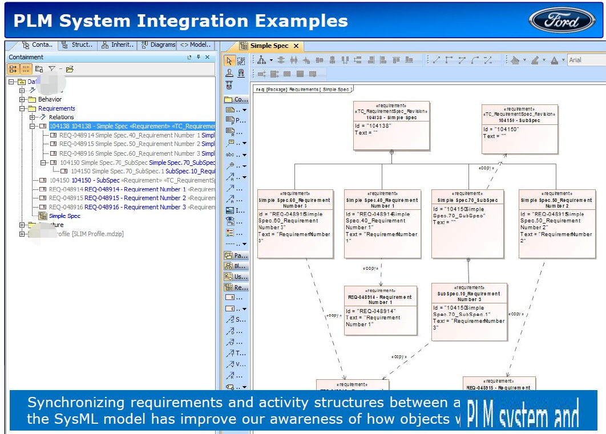Click the align top toolbar icon
606x434 pixels.
[396, 60]
